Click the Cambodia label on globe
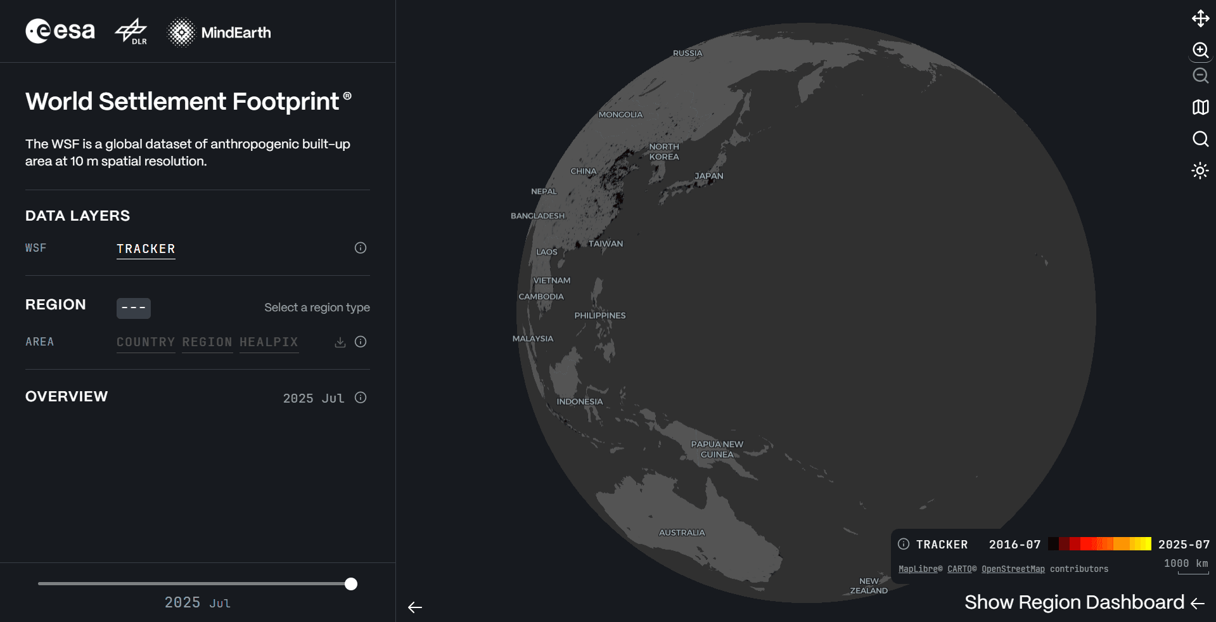The width and height of the screenshot is (1216, 622). pos(541,297)
